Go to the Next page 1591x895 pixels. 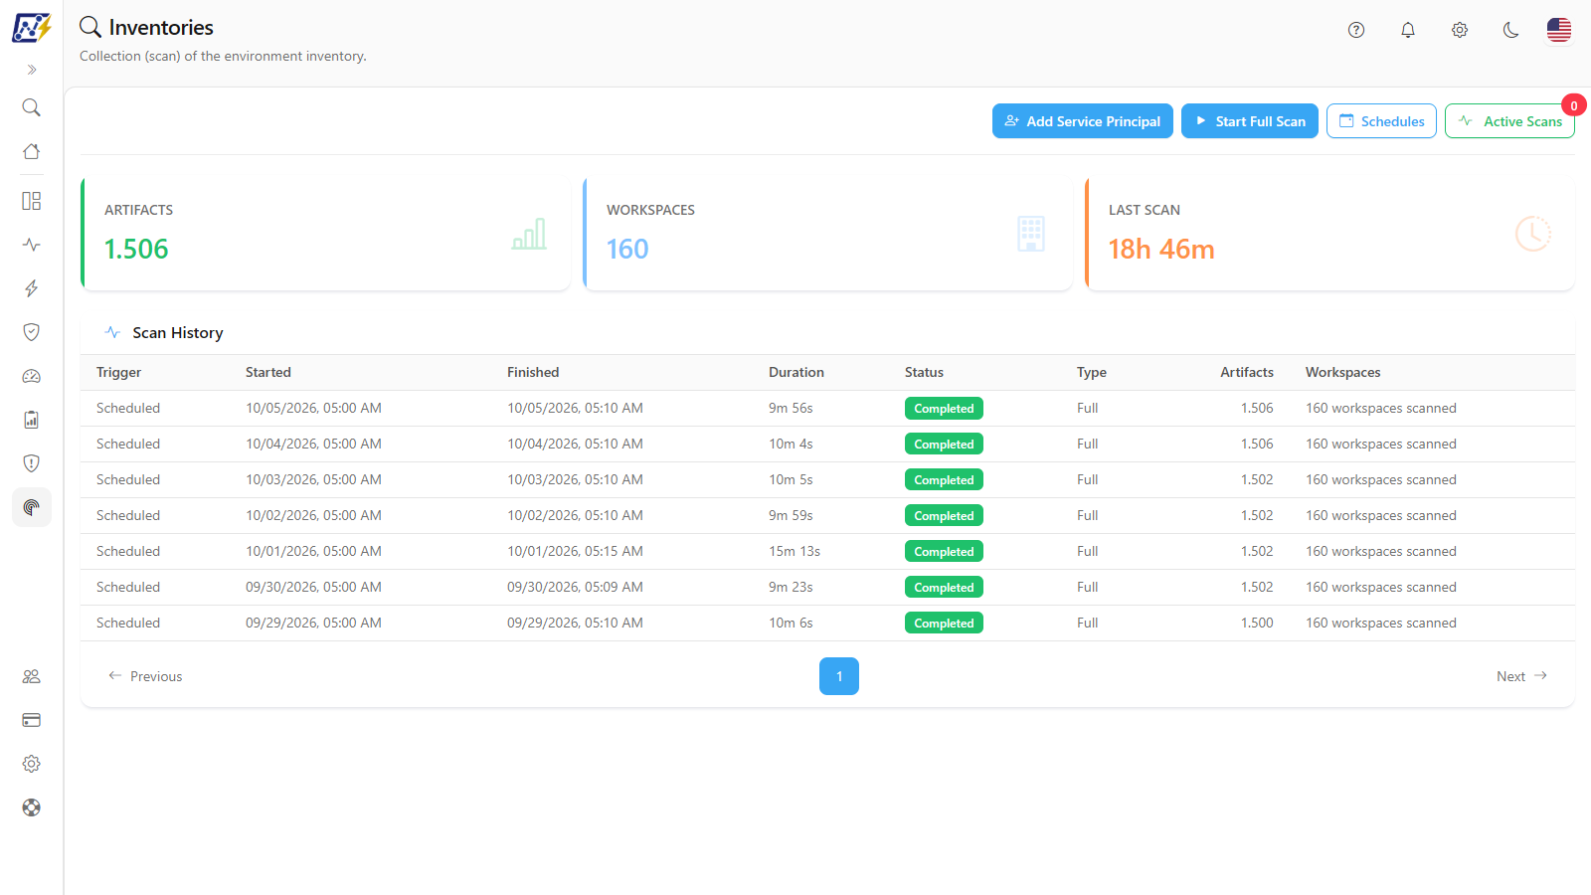[1522, 676]
